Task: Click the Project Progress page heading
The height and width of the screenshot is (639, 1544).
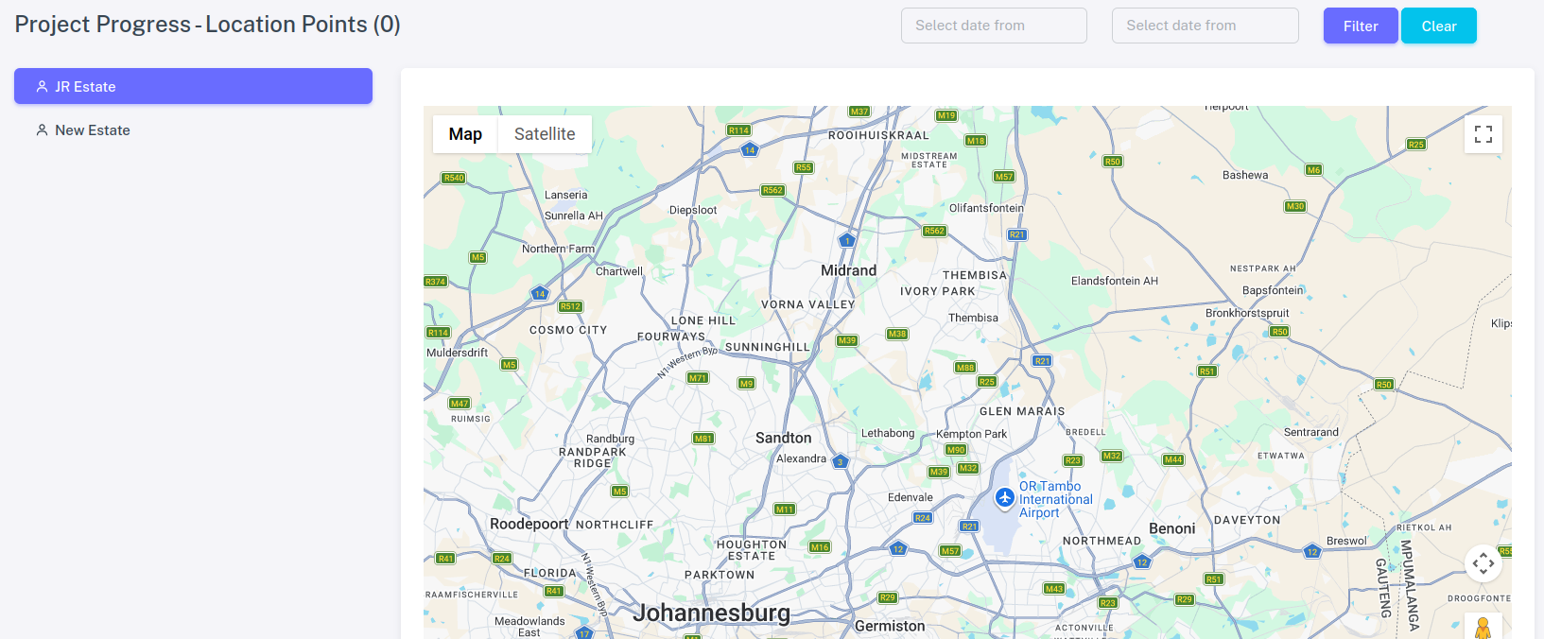Action: coord(208,25)
